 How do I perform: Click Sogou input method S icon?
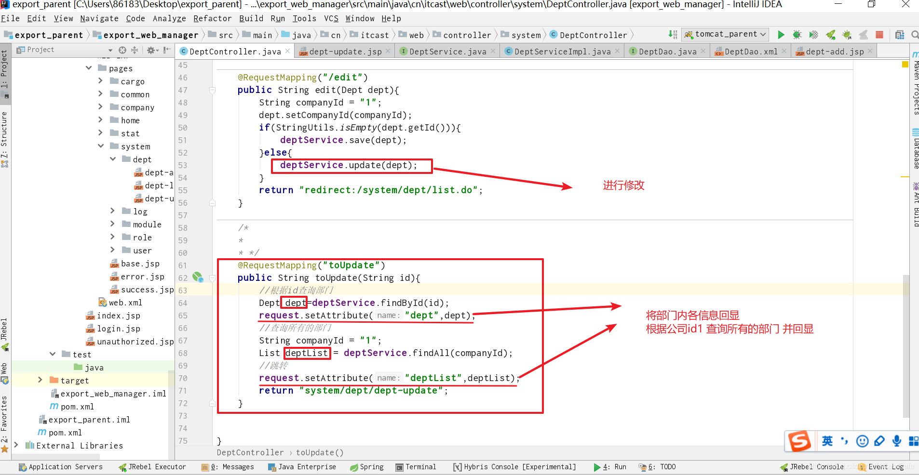click(x=799, y=441)
